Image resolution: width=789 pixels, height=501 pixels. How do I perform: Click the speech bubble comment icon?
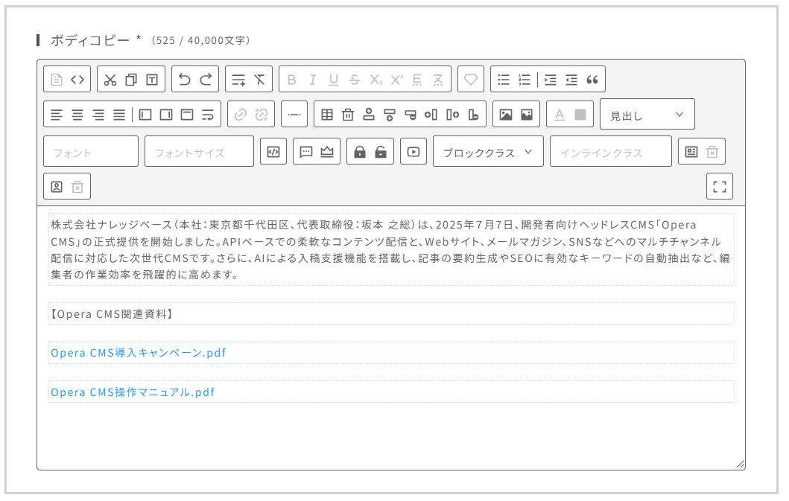tap(306, 151)
